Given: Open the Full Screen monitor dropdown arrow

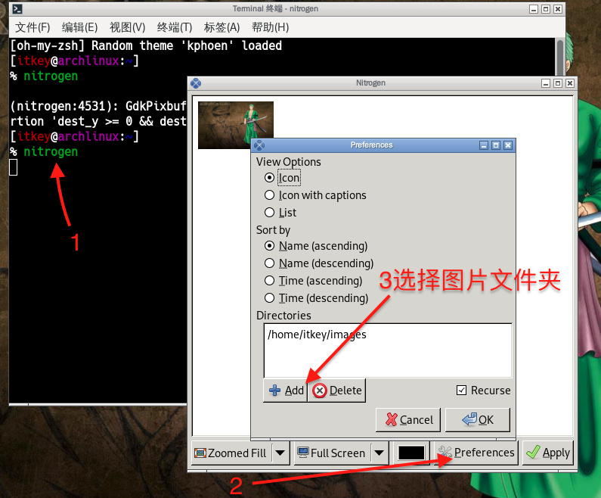Looking at the screenshot, I should 379,453.
